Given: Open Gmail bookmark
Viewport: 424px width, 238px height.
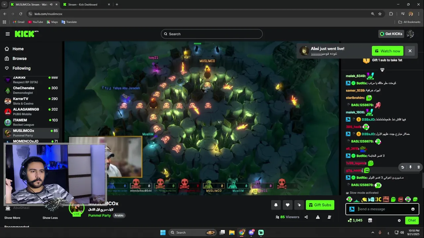Looking at the screenshot, I should point(19,22).
